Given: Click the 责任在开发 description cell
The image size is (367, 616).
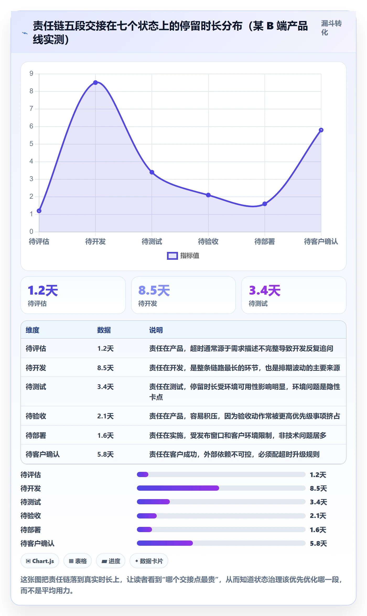Looking at the screenshot, I should point(245,368).
